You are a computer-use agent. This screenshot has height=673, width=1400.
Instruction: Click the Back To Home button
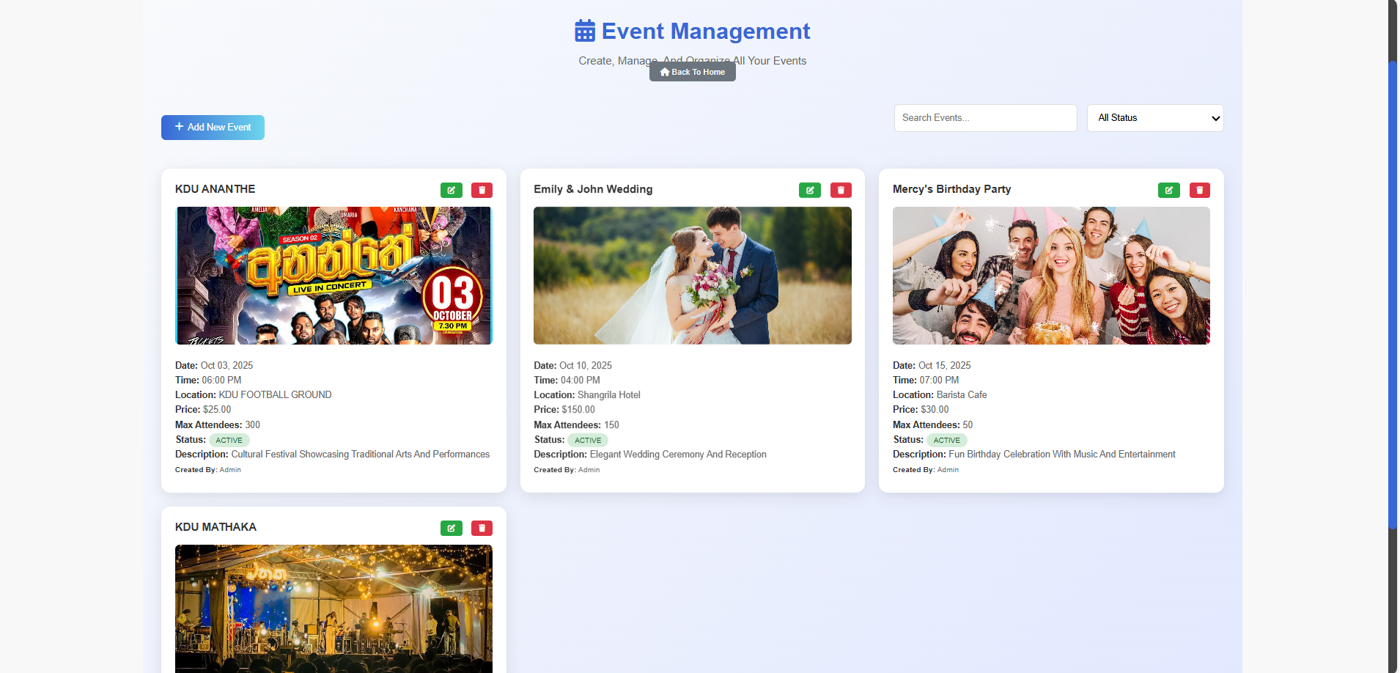tap(692, 72)
